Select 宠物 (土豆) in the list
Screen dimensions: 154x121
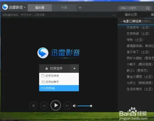tap(135, 40)
